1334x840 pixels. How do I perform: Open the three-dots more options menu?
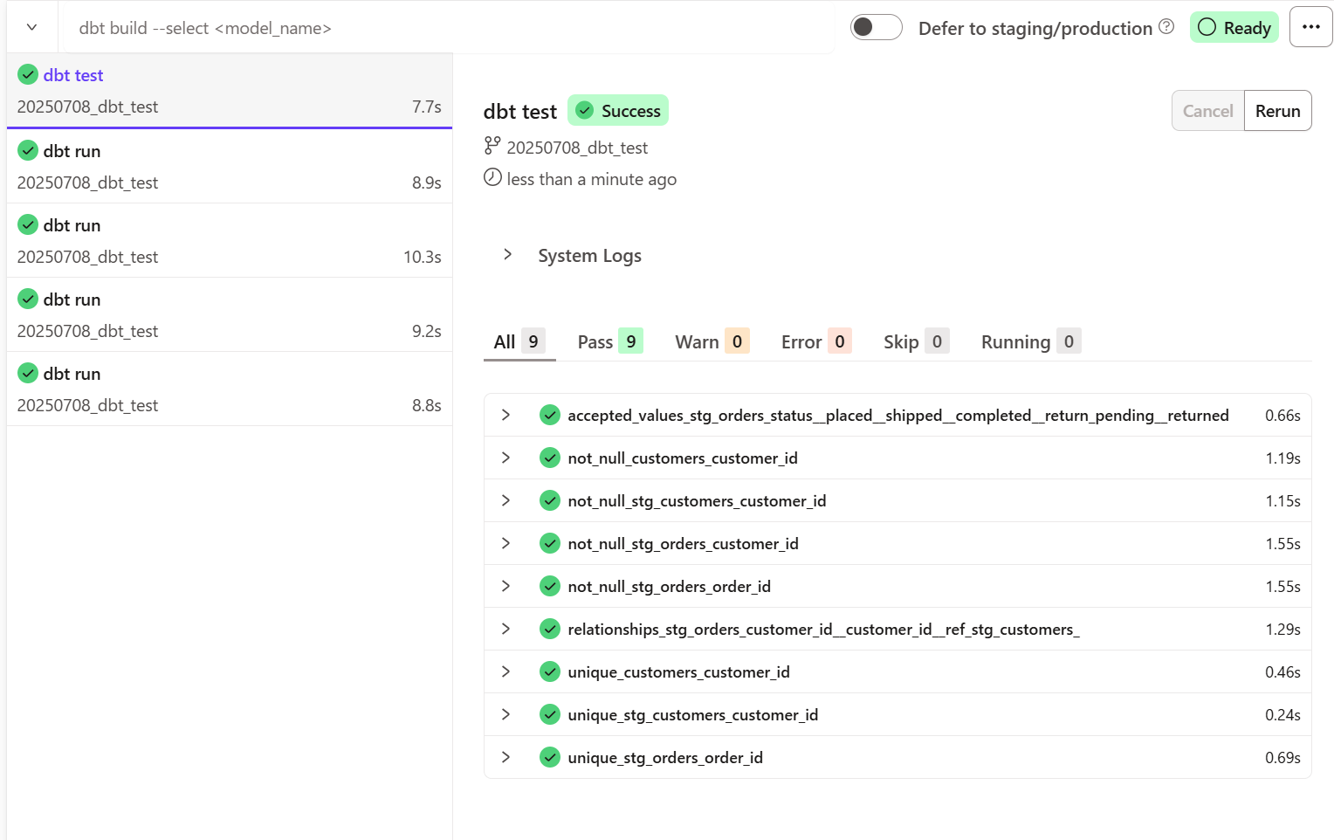tap(1310, 27)
